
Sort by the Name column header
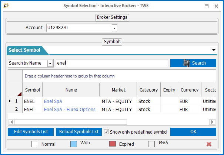[71, 90]
